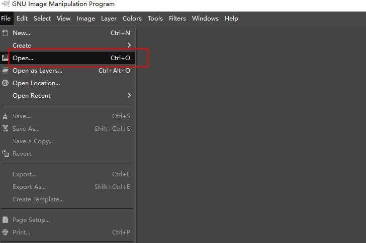
Task: Expand the Create submenu arrow
Action: coord(129,45)
